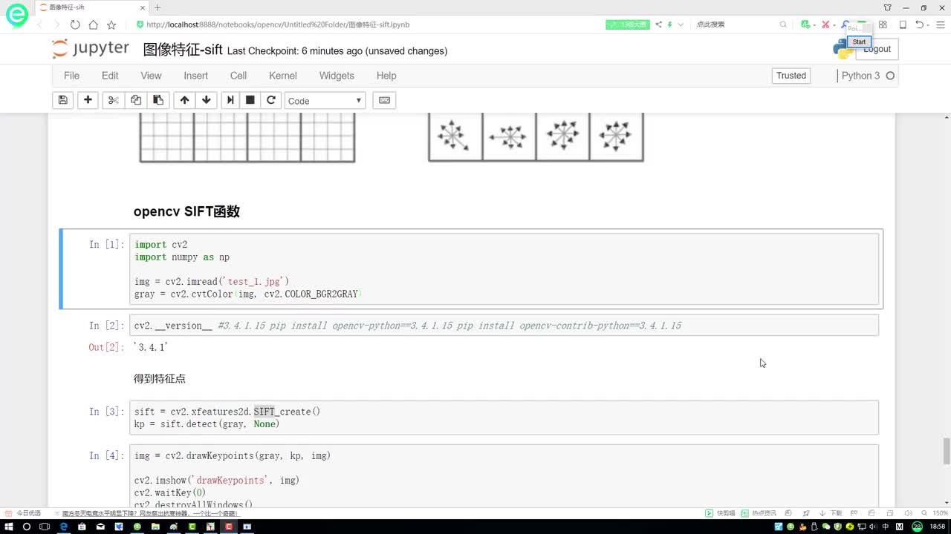Screen dimensions: 951x534
Task: Click the Logout button
Action: point(877,49)
